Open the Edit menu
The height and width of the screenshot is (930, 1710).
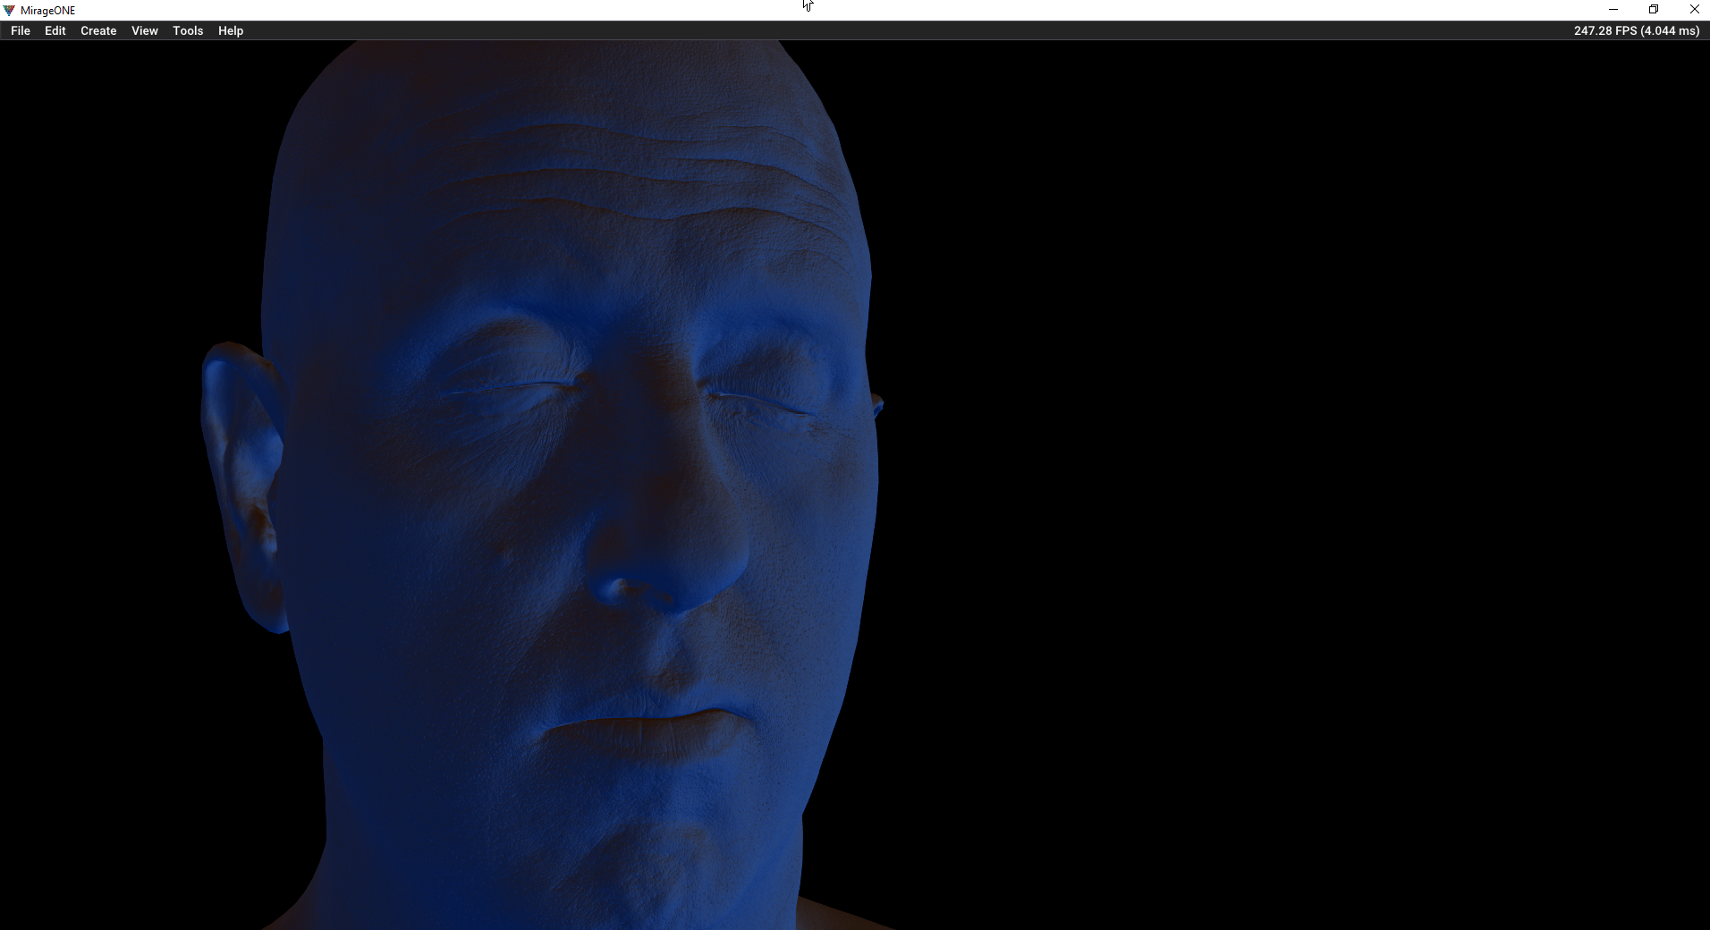(55, 30)
